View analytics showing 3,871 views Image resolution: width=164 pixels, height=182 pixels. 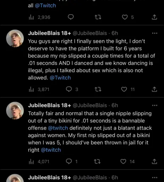[39, 90]
